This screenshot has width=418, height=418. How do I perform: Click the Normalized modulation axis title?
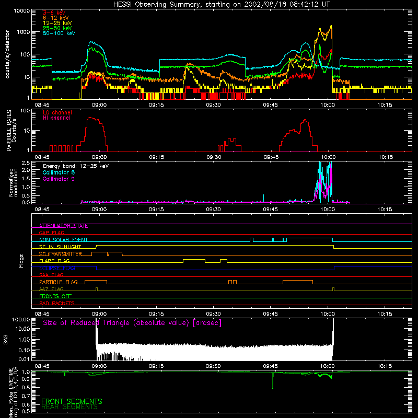tap(14, 182)
